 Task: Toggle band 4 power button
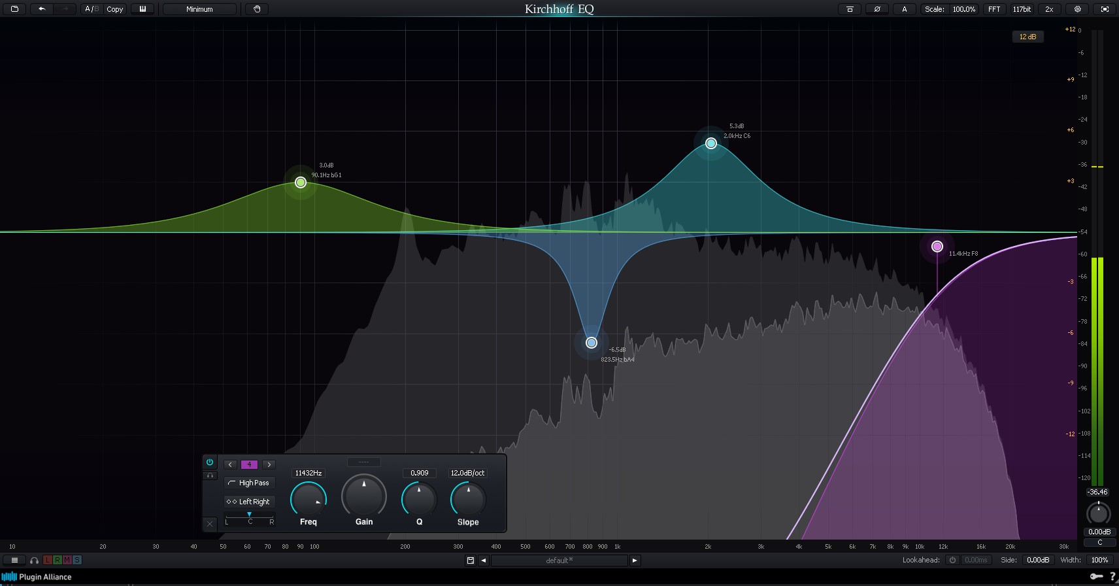pyautogui.click(x=210, y=462)
